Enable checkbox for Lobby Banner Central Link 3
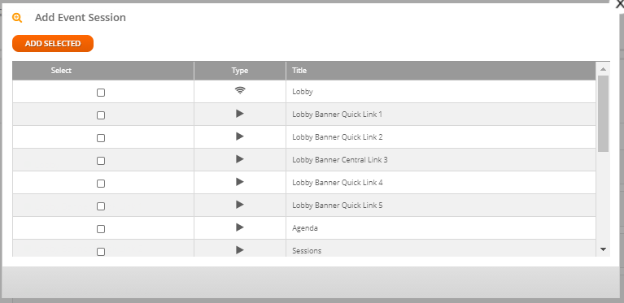The image size is (624, 303). (101, 161)
